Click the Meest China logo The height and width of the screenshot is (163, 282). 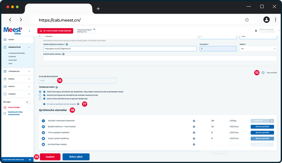coord(13,31)
